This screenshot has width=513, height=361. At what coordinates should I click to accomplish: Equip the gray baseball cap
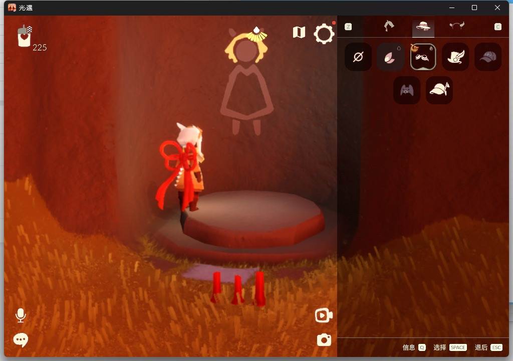(x=488, y=57)
